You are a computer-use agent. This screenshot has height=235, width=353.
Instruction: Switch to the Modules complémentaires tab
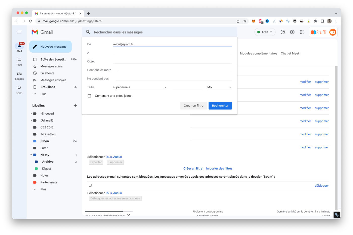point(258,53)
